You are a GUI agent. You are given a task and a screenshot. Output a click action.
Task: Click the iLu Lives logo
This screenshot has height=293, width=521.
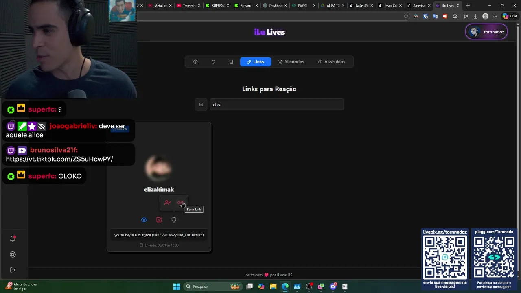[x=269, y=32]
